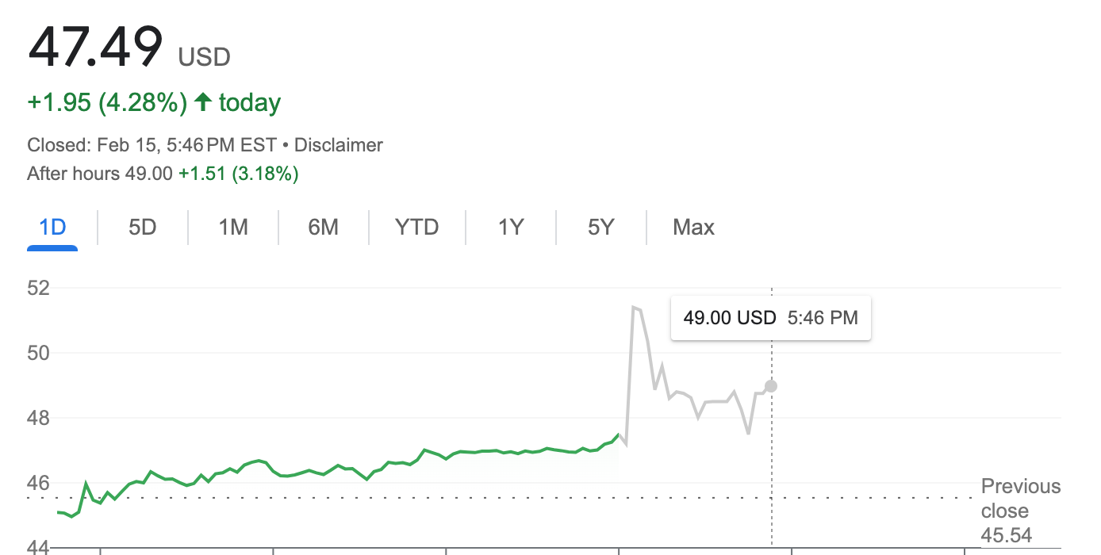Click the green up arrow beside today
Screen dimensions: 1101x555
203,102
